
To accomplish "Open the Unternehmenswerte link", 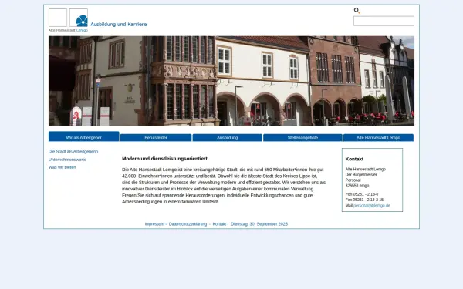I will (67, 160).
